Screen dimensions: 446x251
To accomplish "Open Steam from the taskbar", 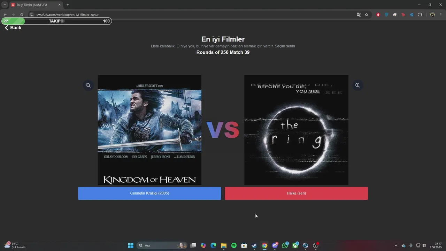I will pos(254,245).
